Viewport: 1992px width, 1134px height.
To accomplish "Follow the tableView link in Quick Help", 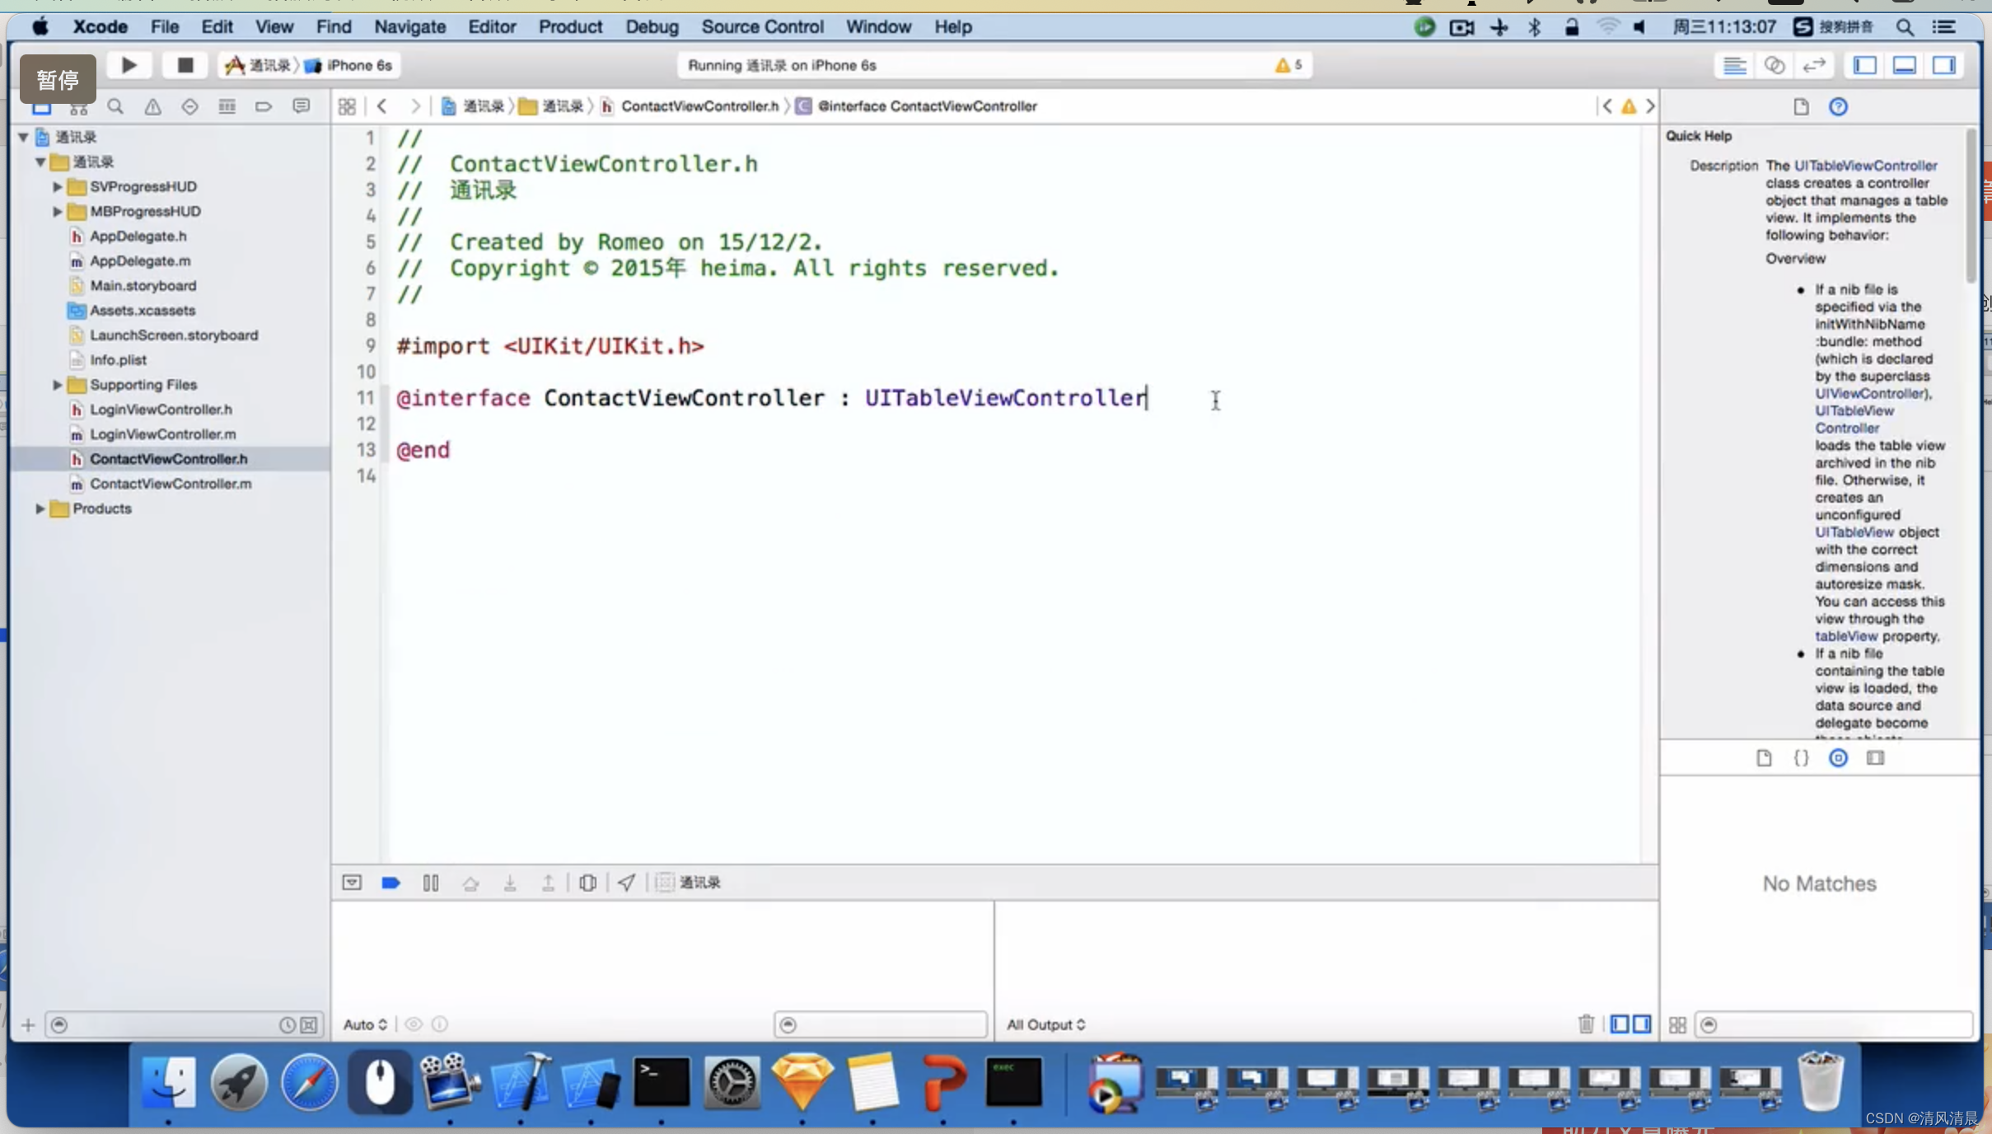I will [1846, 636].
